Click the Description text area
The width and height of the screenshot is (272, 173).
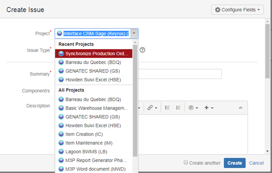(x=193, y=134)
